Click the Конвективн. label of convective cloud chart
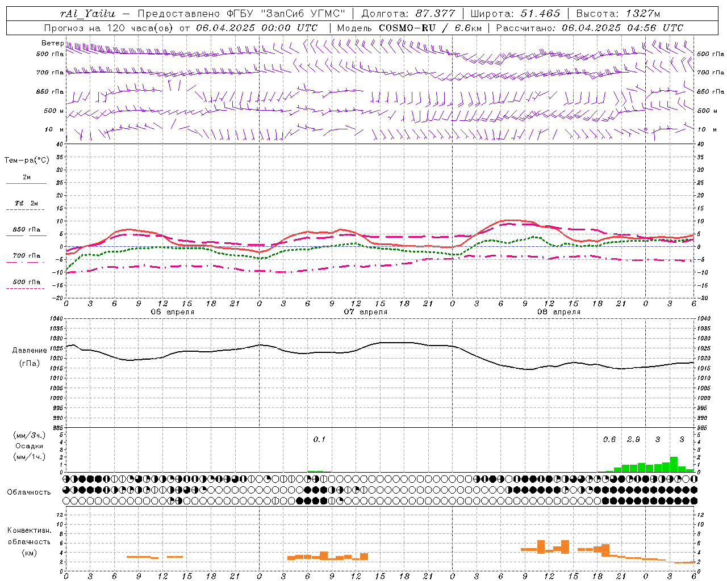Viewport: 727px width, 581px height. (x=29, y=531)
